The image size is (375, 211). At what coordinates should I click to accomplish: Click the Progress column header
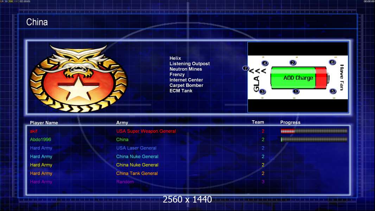tap(290, 122)
